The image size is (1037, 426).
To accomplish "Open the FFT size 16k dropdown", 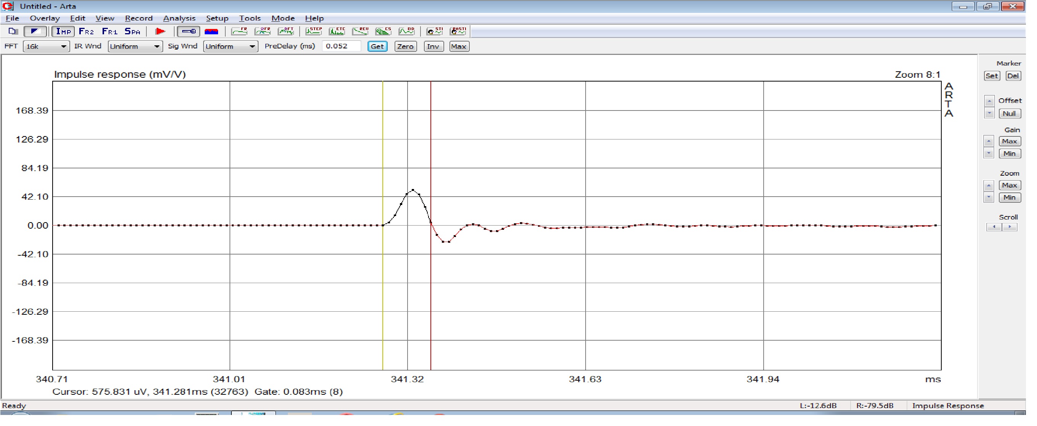I will point(46,46).
